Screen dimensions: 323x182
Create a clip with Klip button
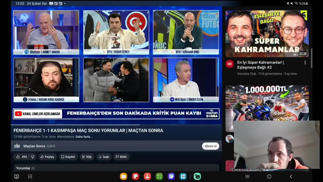point(87,157)
